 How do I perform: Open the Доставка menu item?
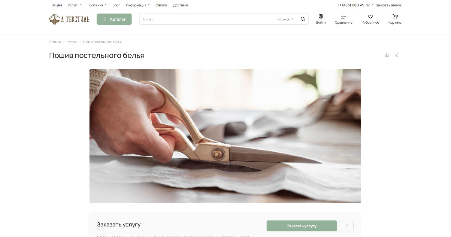tap(181, 5)
